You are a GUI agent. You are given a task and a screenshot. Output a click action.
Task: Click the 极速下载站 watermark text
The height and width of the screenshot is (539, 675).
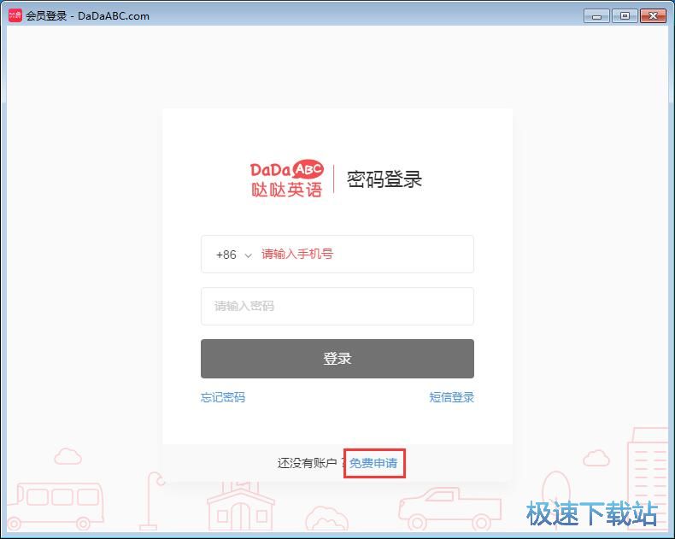point(592,513)
